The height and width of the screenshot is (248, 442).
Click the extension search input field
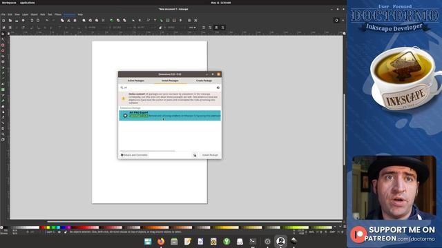(170, 87)
